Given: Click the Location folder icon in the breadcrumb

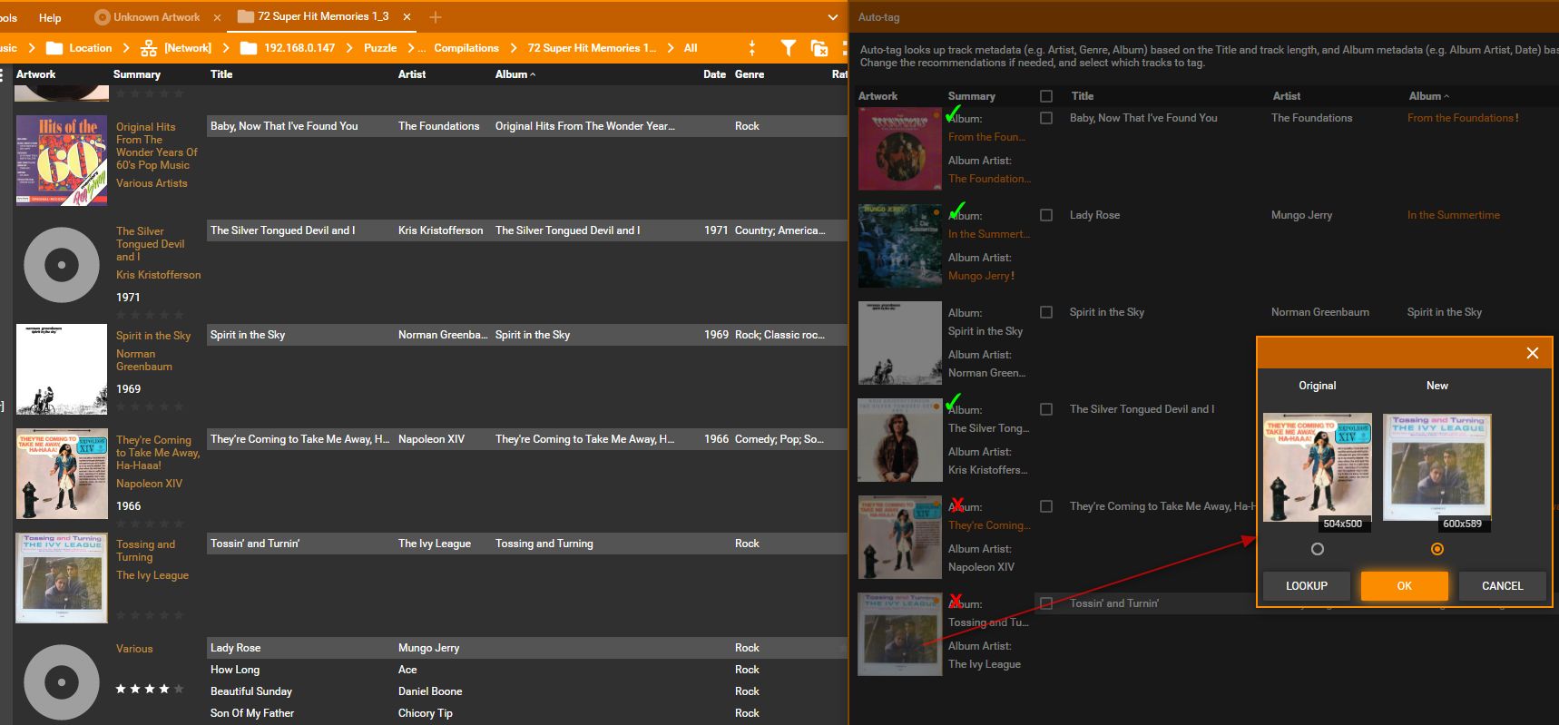Looking at the screenshot, I should (54, 48).
